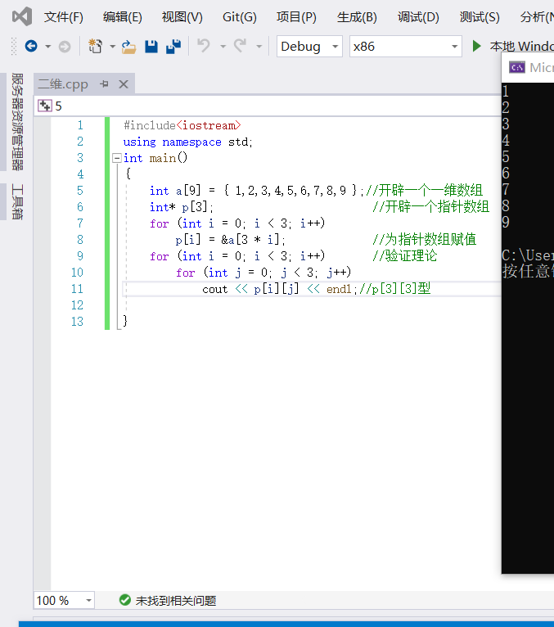554x627 pixels.
Task: Open the x86 platform dropdown
Action: [x=405, y=47]
